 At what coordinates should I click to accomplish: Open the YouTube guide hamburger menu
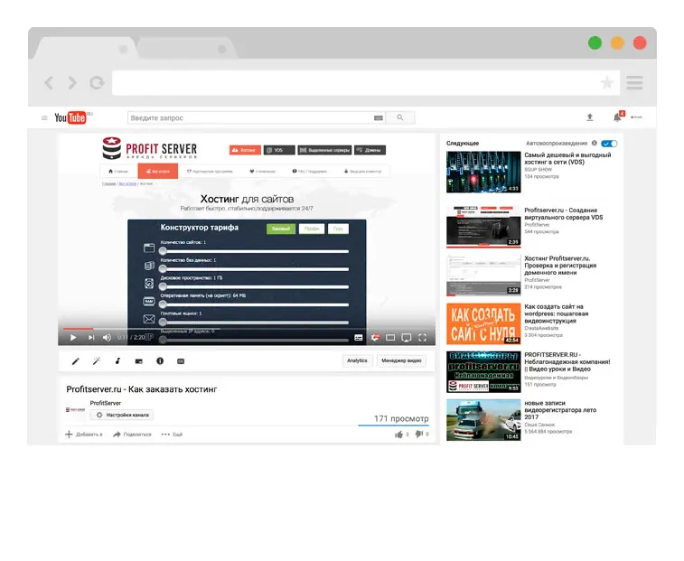point(44,117)
